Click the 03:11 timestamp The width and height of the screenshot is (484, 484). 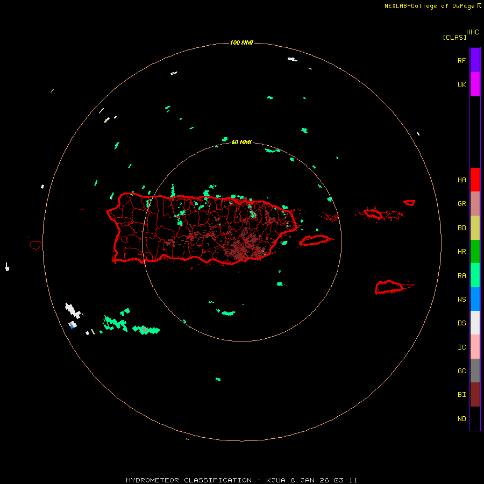[346, 480]
